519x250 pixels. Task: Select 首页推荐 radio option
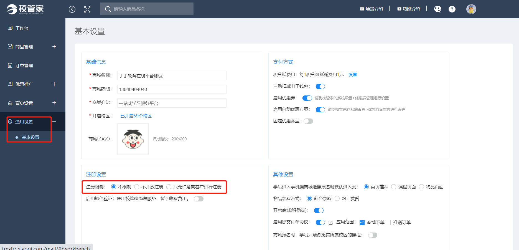tap(366, 187)
